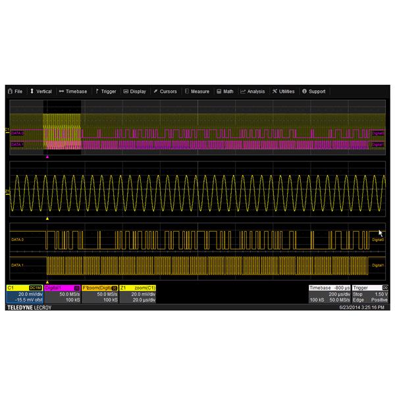The height and width of the screenshot is (395, 395).
Task: Open the Trigger descriptor box
Action: click(370, 294)
